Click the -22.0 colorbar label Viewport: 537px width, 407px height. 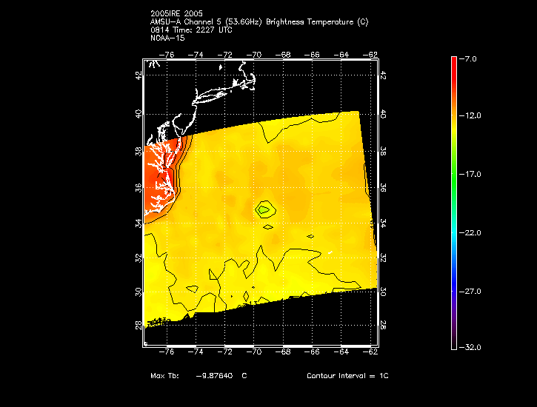coord(470,233)
